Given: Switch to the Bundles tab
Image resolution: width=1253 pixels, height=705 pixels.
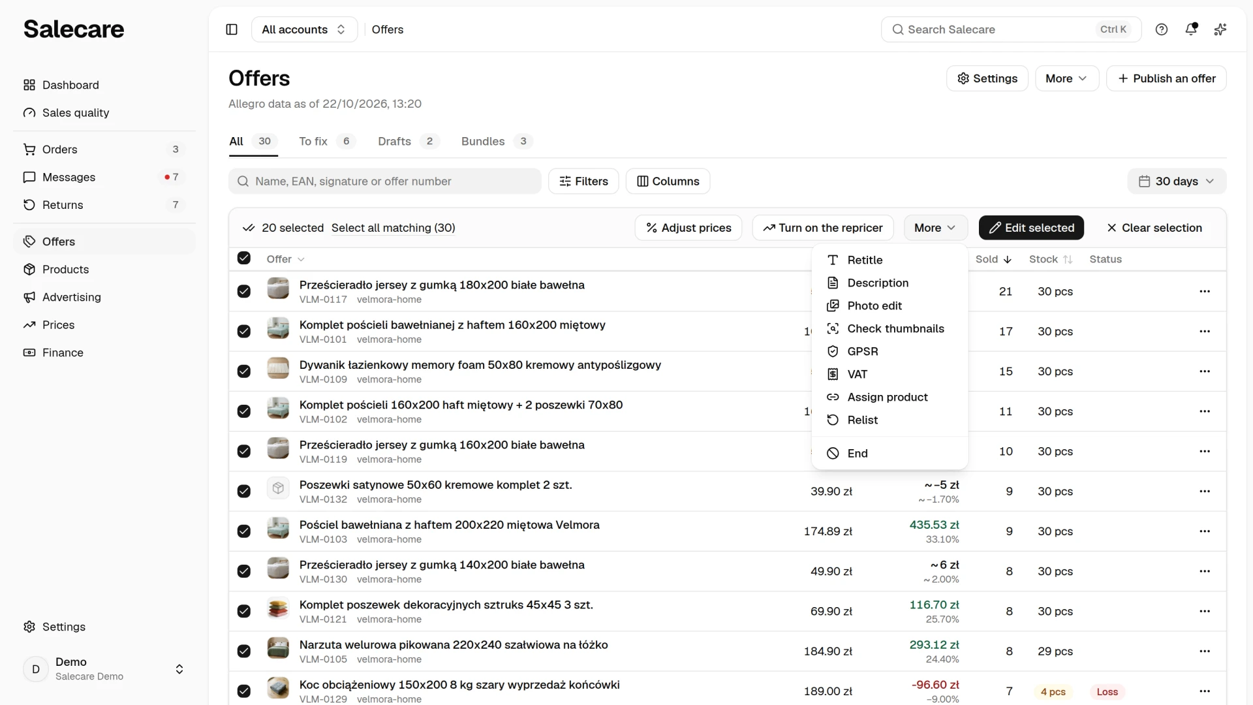Looking at the screenshot, I should coord(497,141).
